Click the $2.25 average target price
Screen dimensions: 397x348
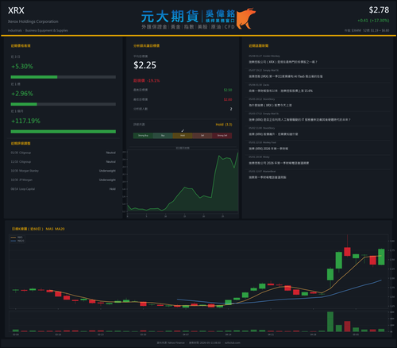click(x=145, y=65)
